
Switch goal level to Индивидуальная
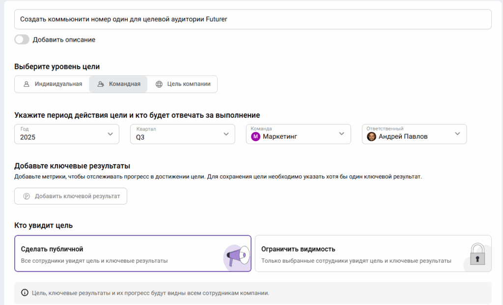click(52, 84)
